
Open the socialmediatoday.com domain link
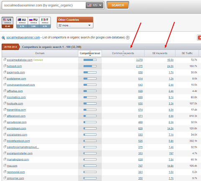coord(20,60)
